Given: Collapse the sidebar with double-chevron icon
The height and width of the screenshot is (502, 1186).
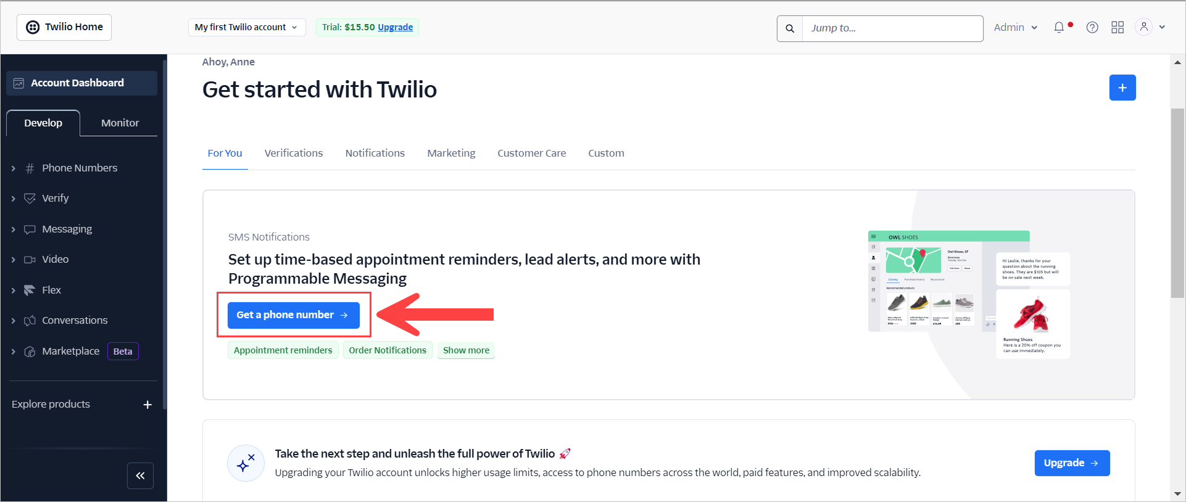Looking at the screenshot, I should pyautogui.click(x=140, y=475).
